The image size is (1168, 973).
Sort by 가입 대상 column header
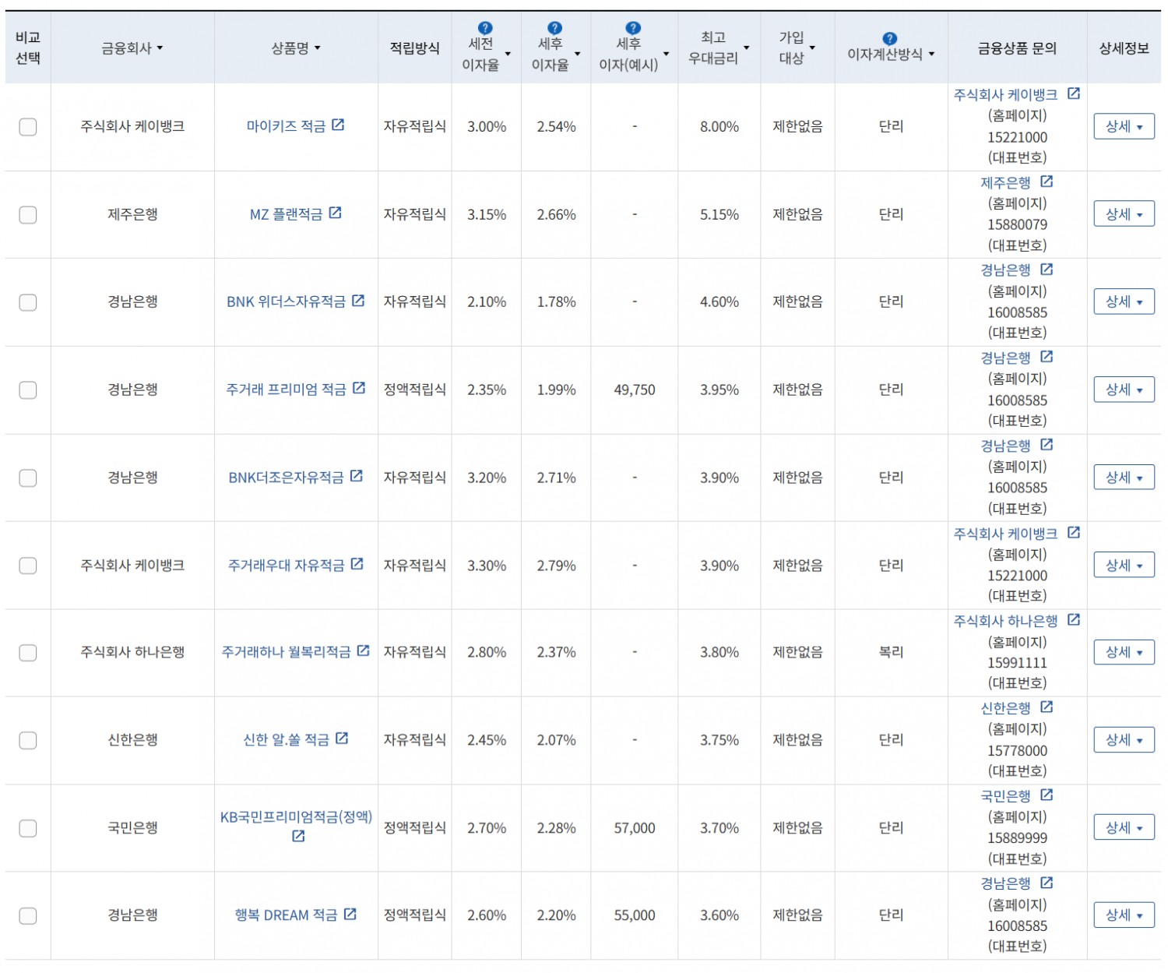click(797, 48)
